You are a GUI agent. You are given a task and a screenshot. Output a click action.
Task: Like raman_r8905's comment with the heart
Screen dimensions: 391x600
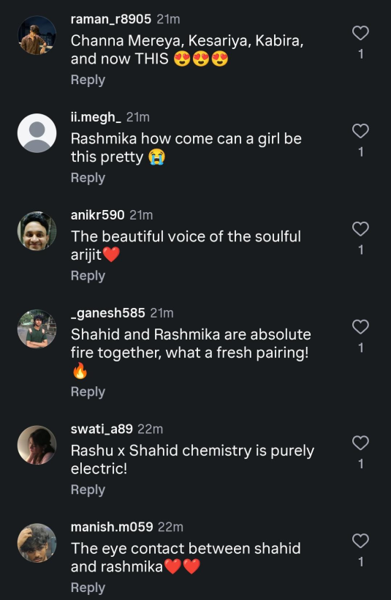point(360,33)
